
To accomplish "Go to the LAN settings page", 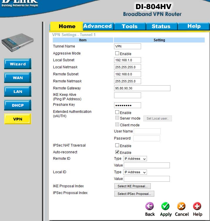I will [18, 91].
